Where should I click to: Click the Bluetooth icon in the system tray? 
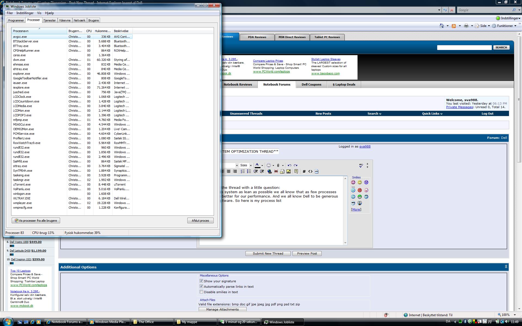click(x=465, y=322)
